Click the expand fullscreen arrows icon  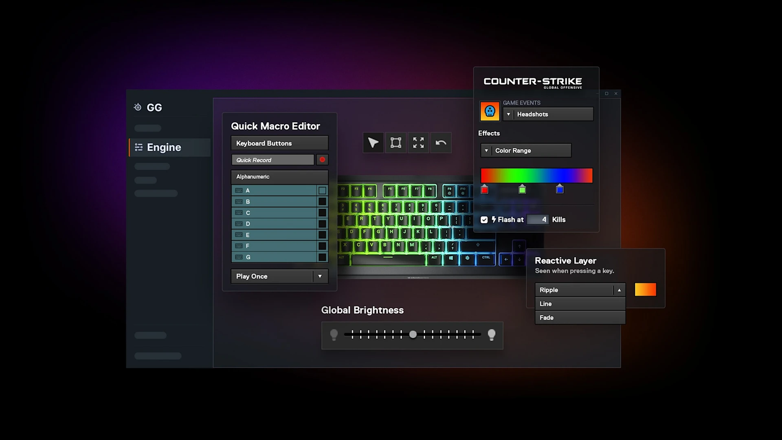418,143
